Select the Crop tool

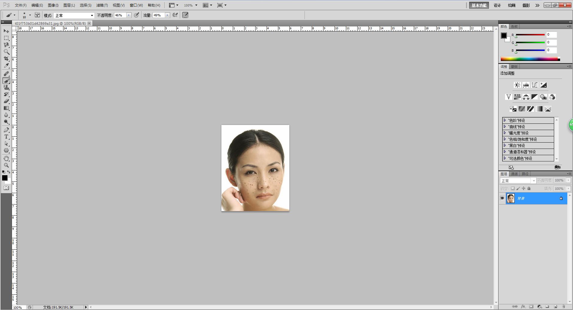click(6, 59)
